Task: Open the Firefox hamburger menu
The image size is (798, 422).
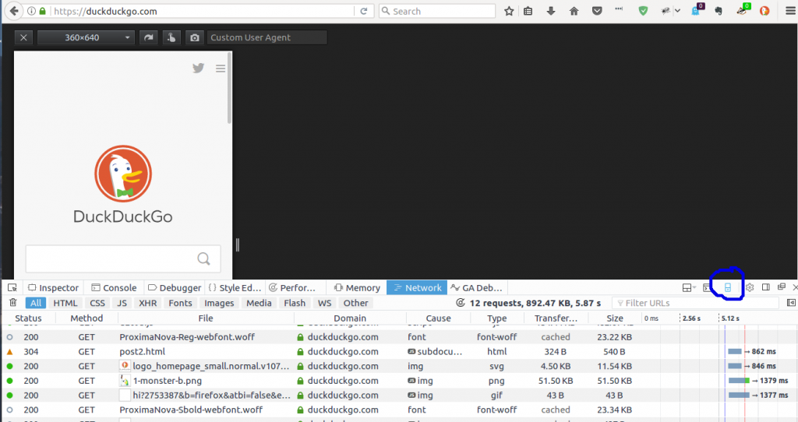Action: click(790, 11)
